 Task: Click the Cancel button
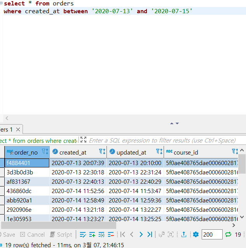point(32,234)
